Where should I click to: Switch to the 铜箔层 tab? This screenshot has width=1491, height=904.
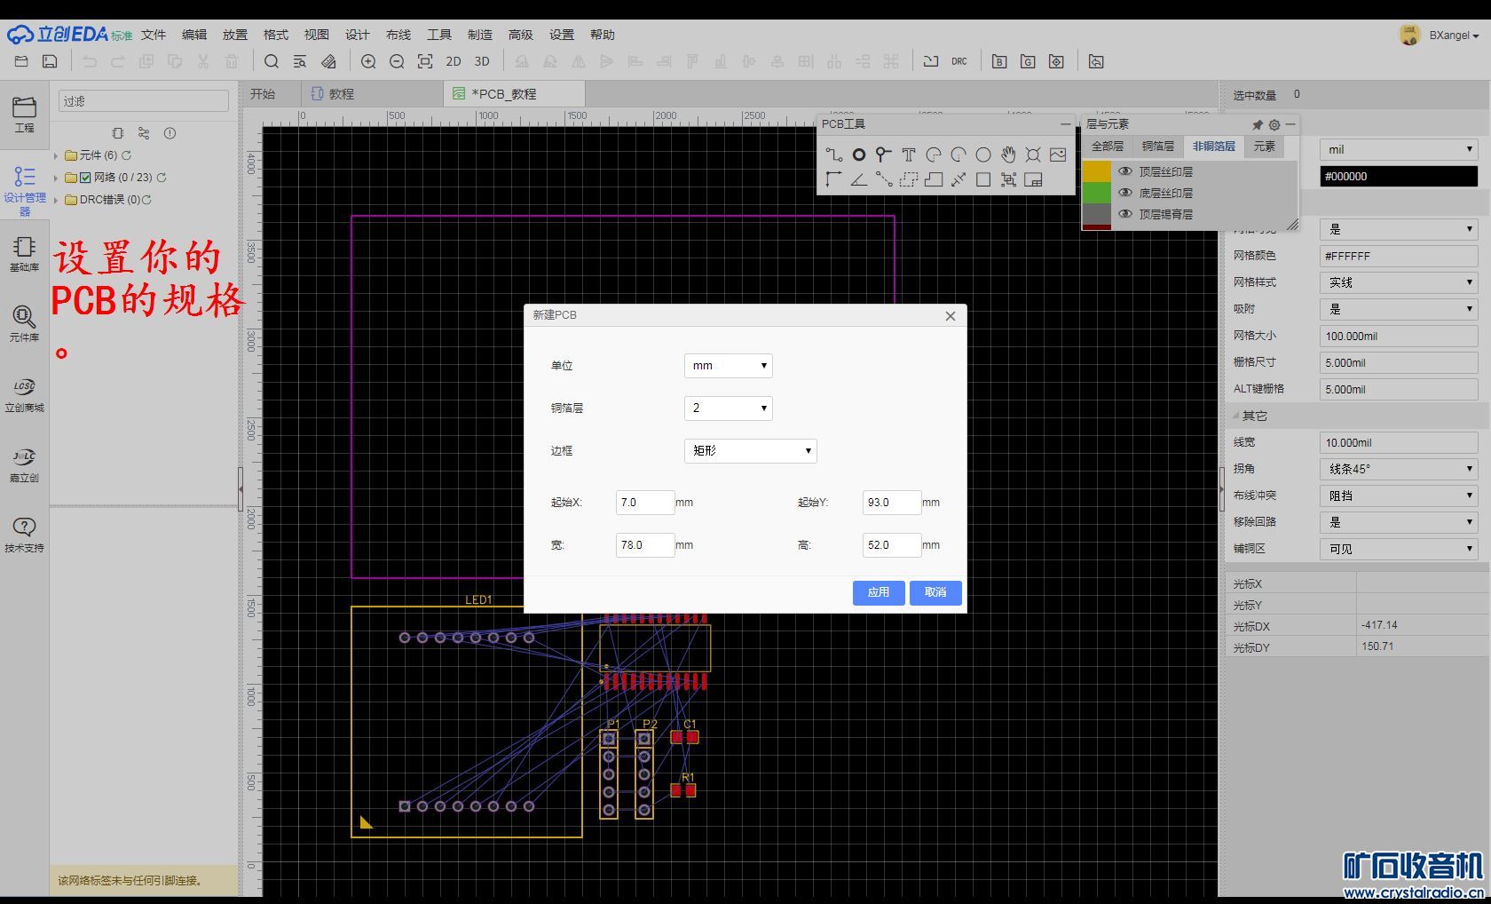tap(1157, 147)
